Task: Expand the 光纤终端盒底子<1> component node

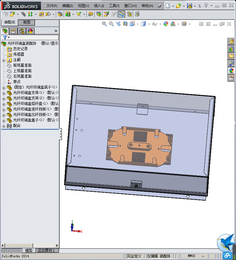Action: pos(4,88)
